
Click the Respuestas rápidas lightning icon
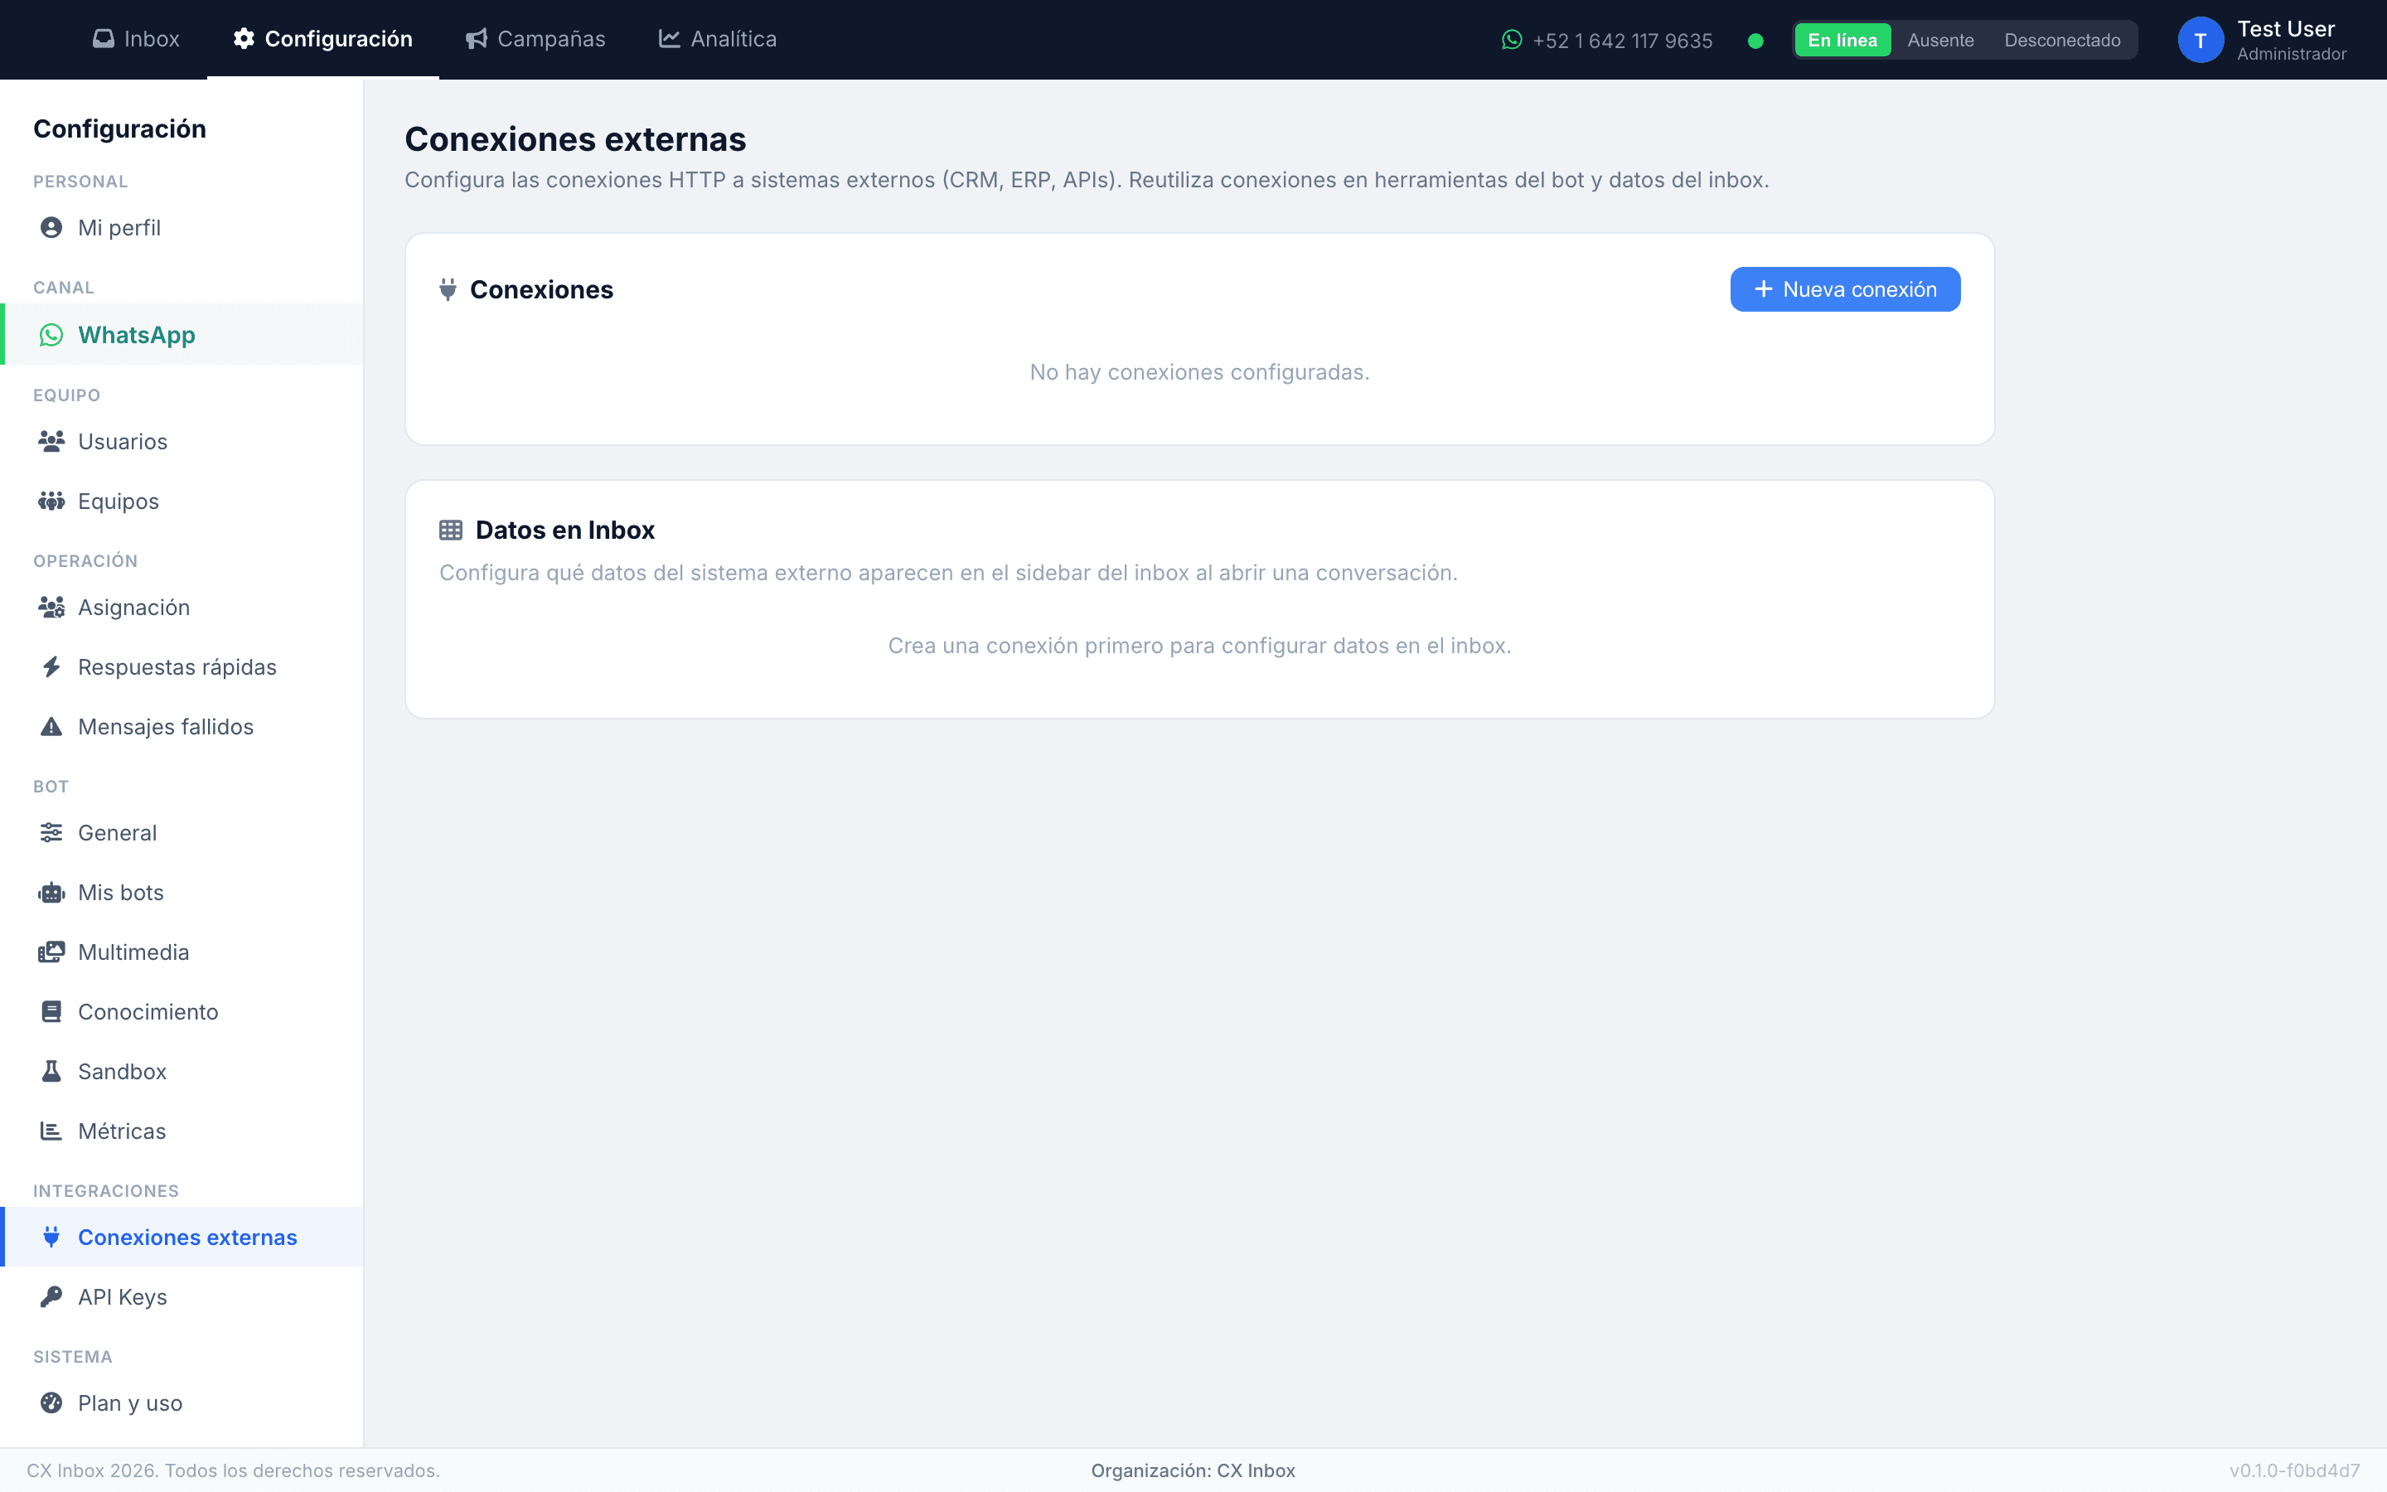click(x=51, y=667)
